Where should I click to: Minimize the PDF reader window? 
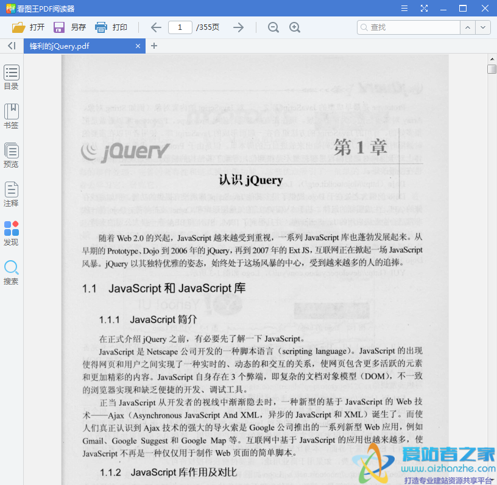click(443, 9)
